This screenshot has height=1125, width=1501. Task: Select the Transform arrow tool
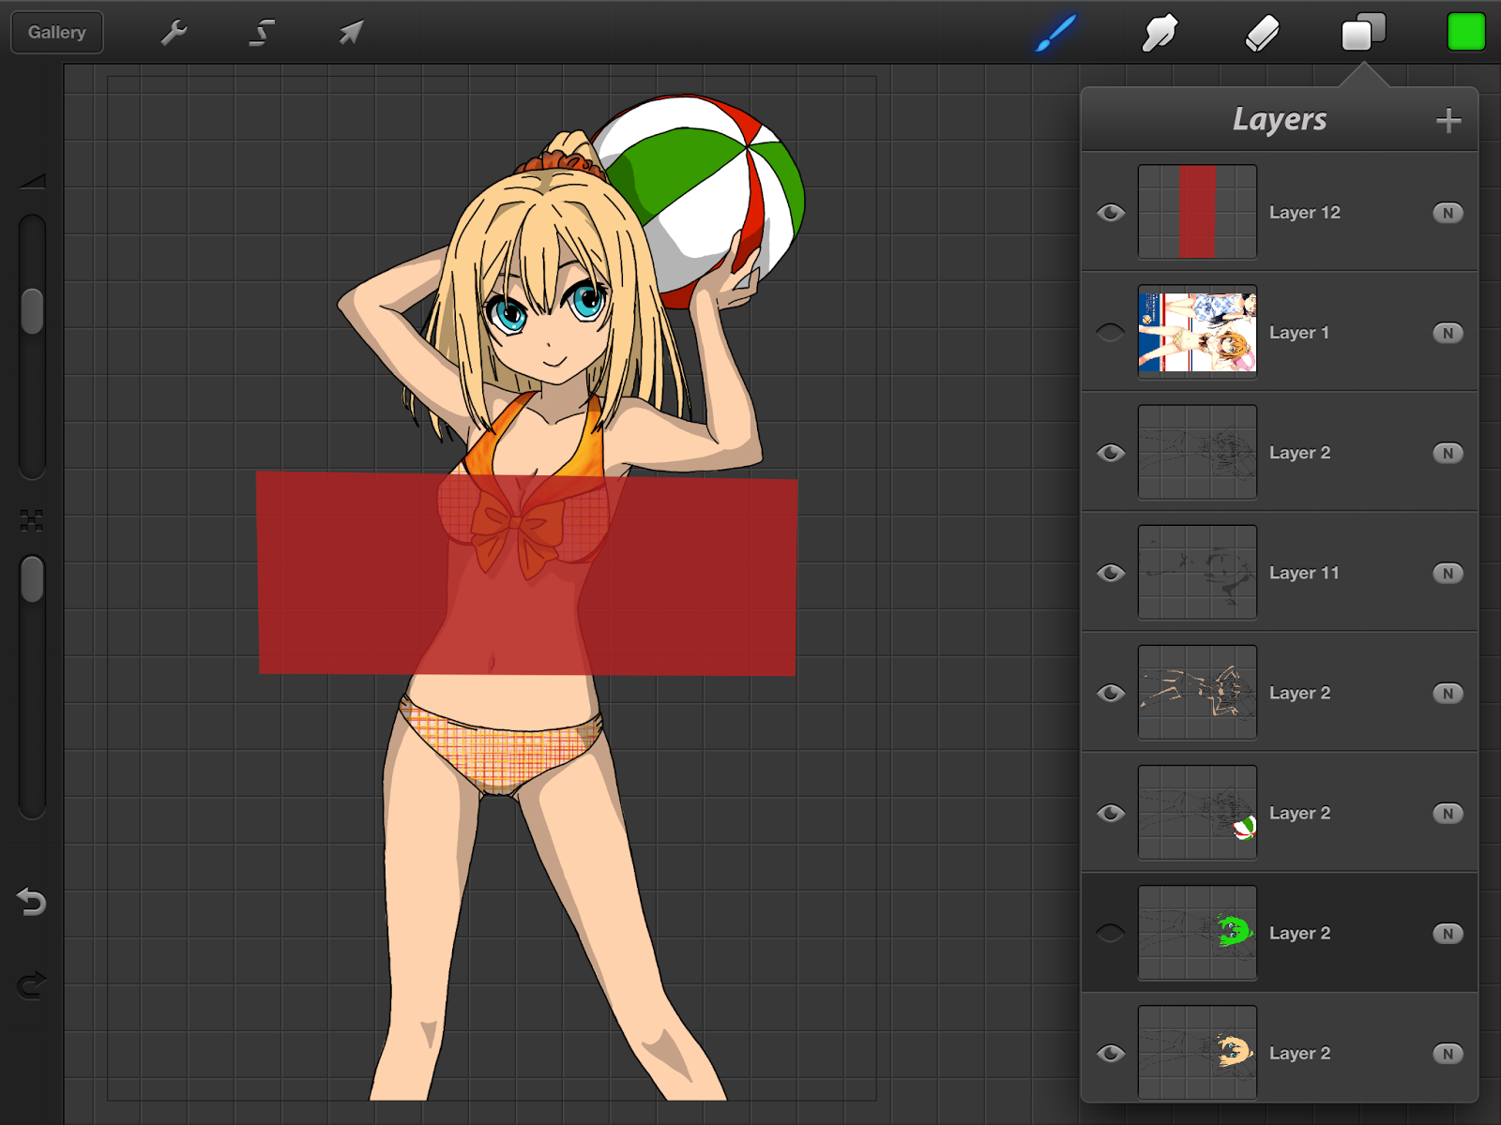[x=351, y=33]
